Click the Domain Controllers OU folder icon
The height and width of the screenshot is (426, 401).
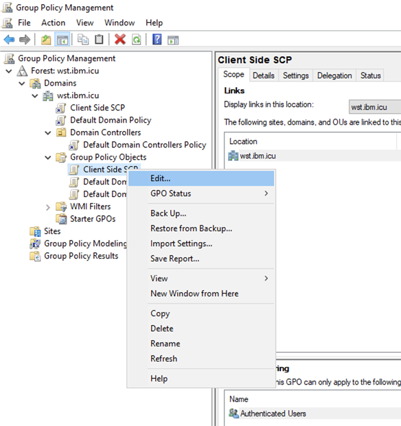pos(61,132)
